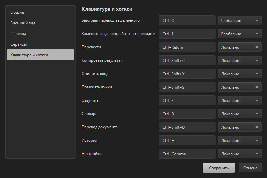
Task: Click the Ctrl+D Словарь hotkey field
Action: tap(187, 114)
